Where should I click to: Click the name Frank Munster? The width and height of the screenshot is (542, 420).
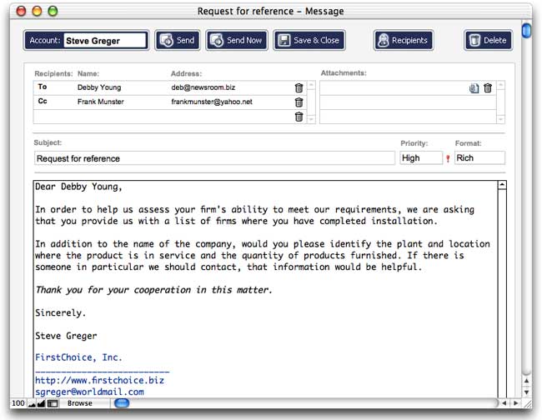tap(101, 102)
